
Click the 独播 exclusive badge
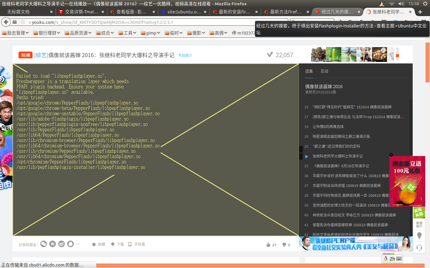pyautogui.click(x=25, y=55)
